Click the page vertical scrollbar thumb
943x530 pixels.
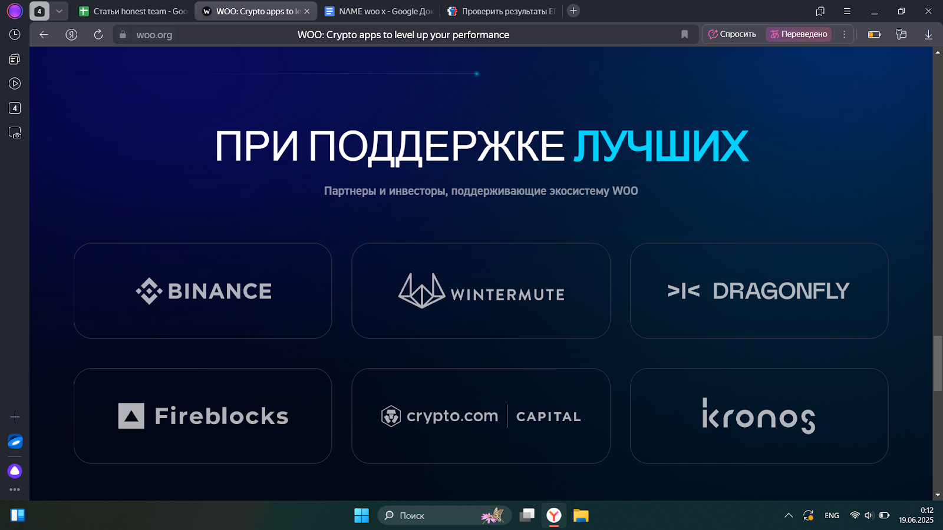coord(938,363)
